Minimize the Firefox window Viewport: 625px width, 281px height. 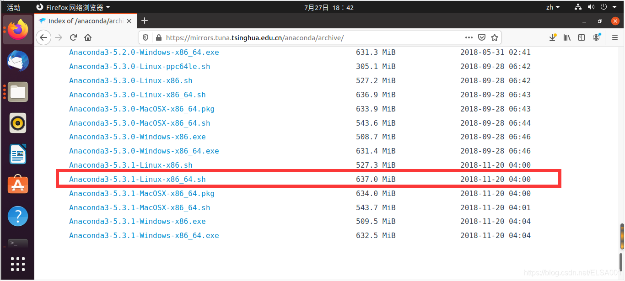coord(584,21)
